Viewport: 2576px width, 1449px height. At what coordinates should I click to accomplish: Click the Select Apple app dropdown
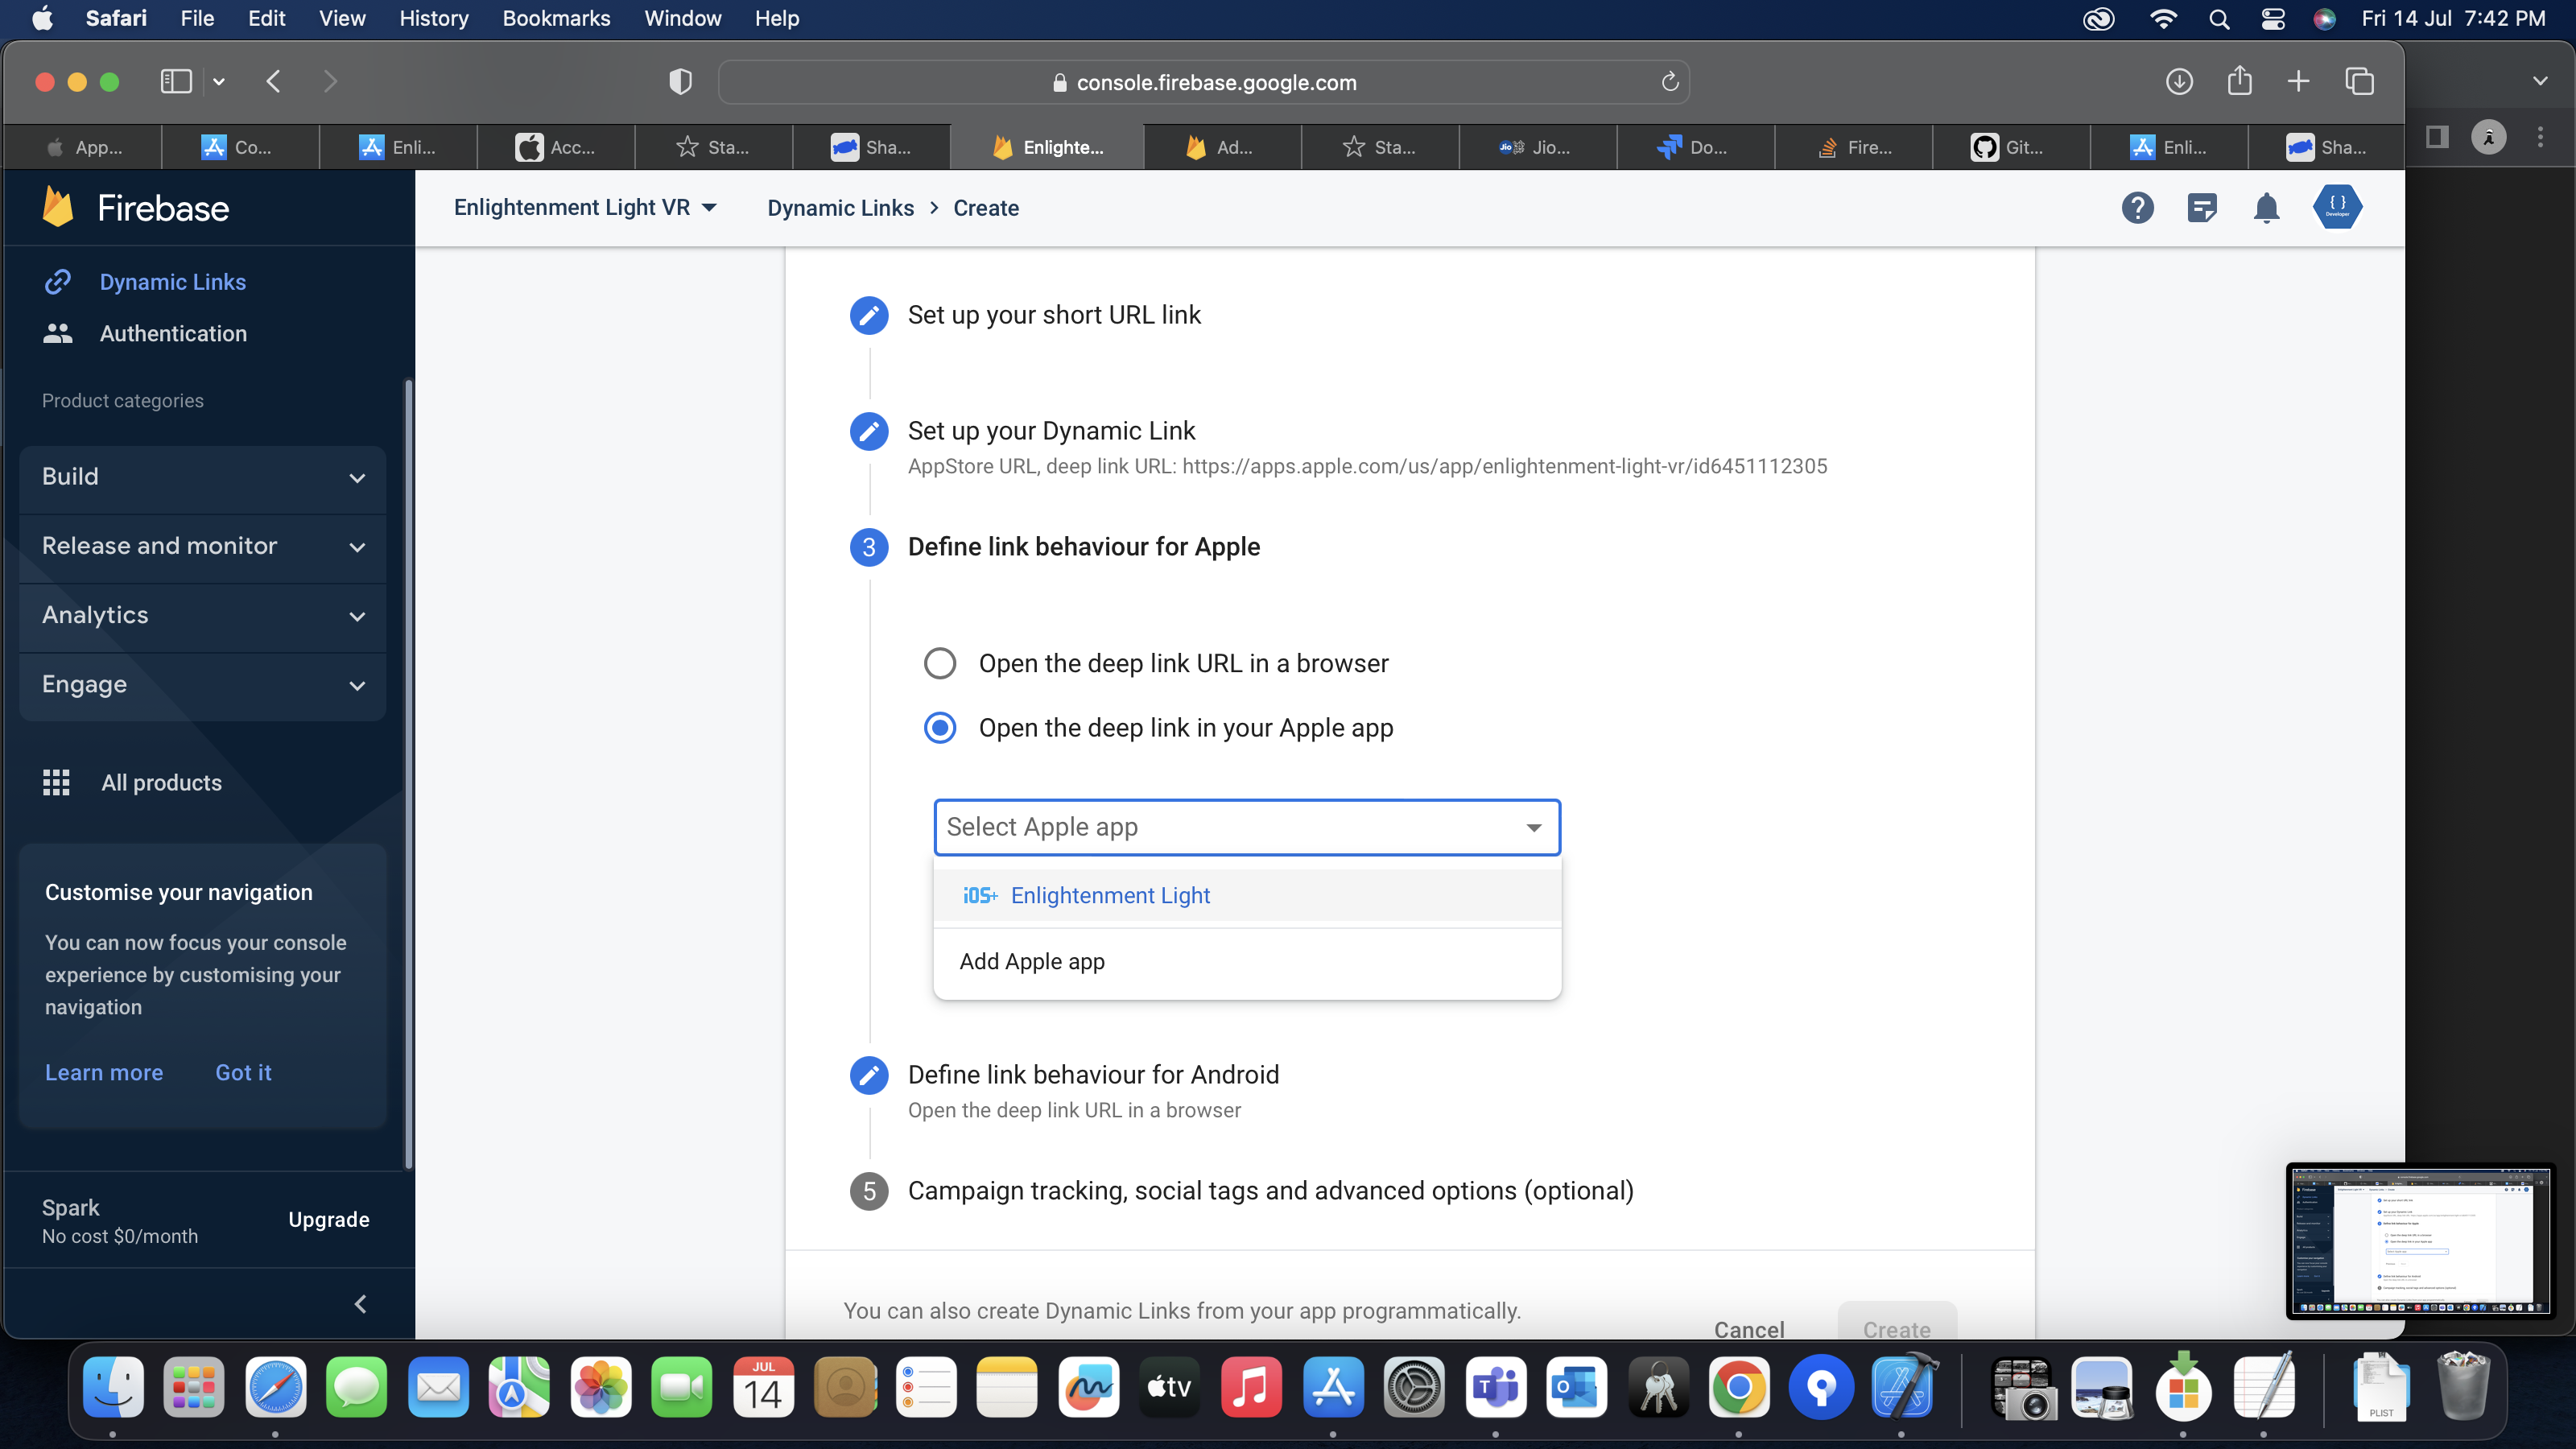(x=1246, y=827)
